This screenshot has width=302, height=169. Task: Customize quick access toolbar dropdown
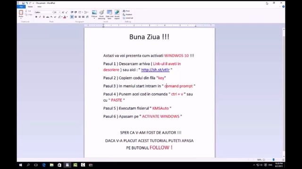coord(33,3)
